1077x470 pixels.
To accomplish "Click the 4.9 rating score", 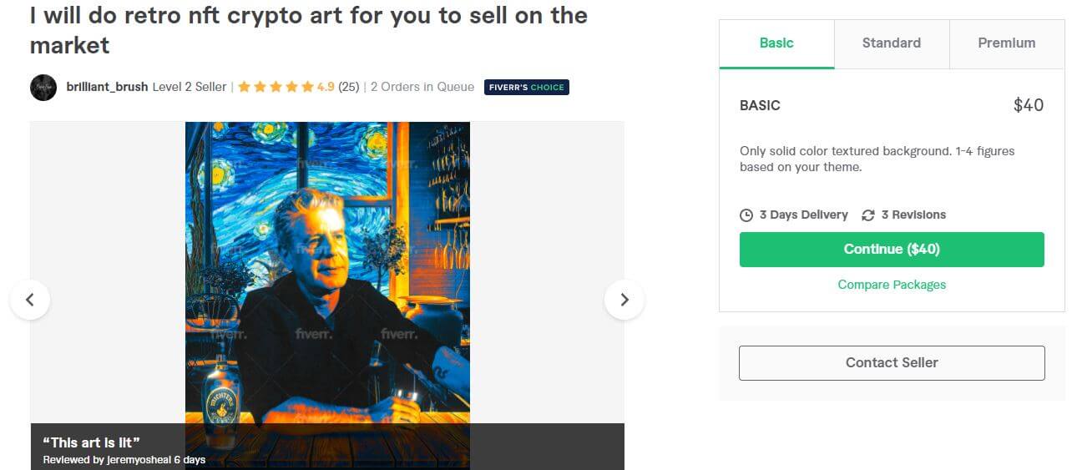I will [326, 87].
